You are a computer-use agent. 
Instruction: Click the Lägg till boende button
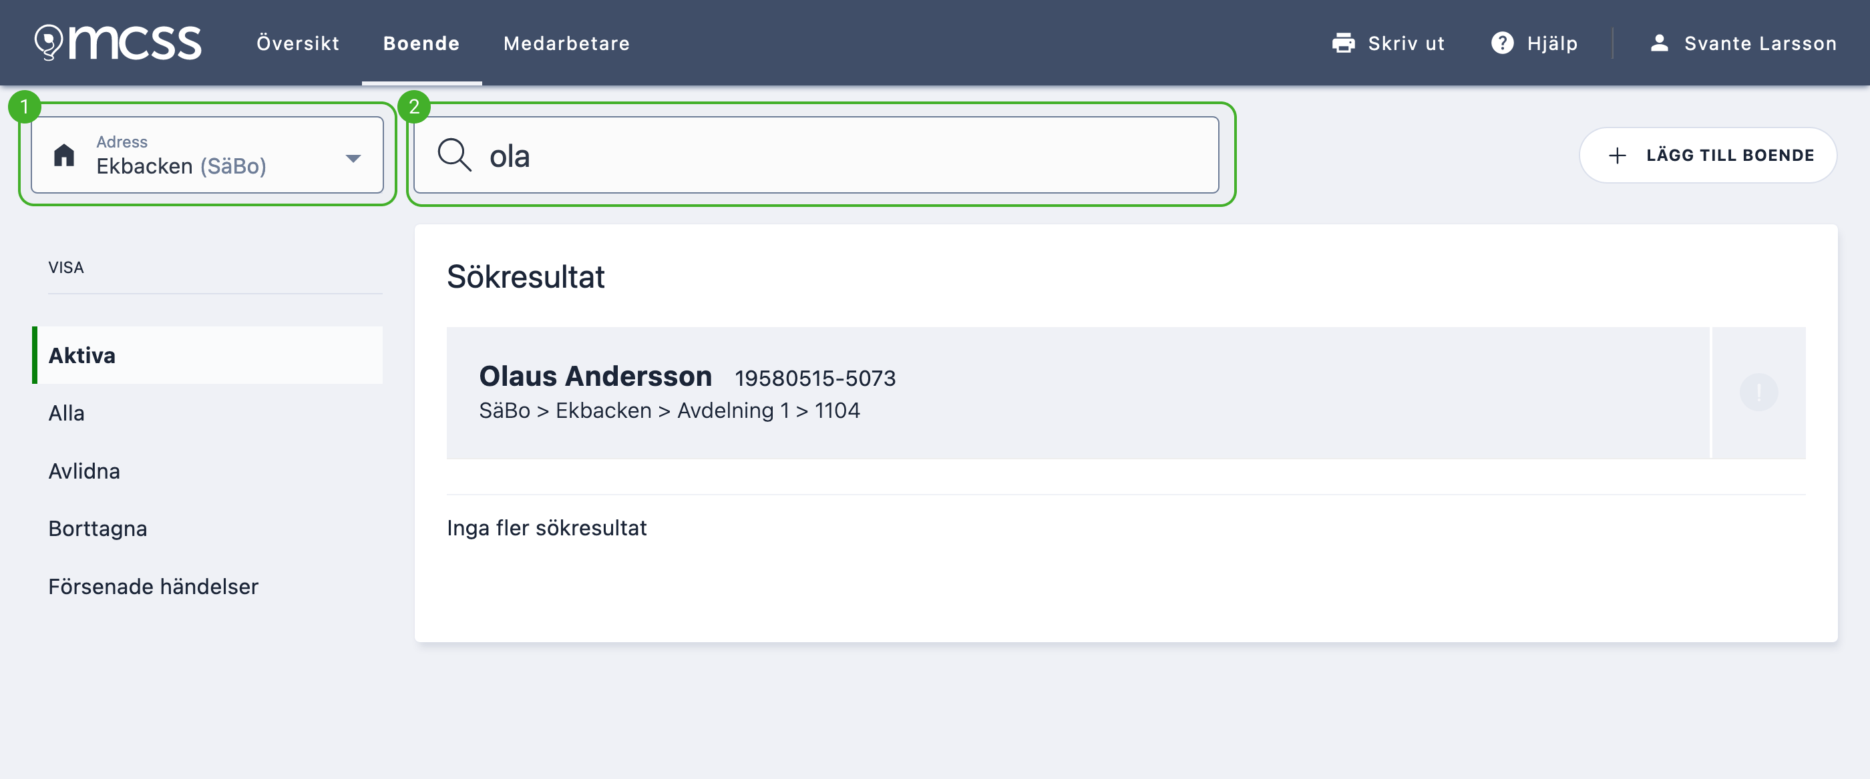1708,156
